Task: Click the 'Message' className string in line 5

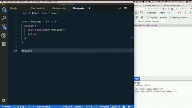Action: 57,30
